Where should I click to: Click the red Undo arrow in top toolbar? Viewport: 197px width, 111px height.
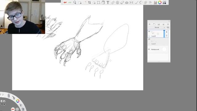pos(65,2)
